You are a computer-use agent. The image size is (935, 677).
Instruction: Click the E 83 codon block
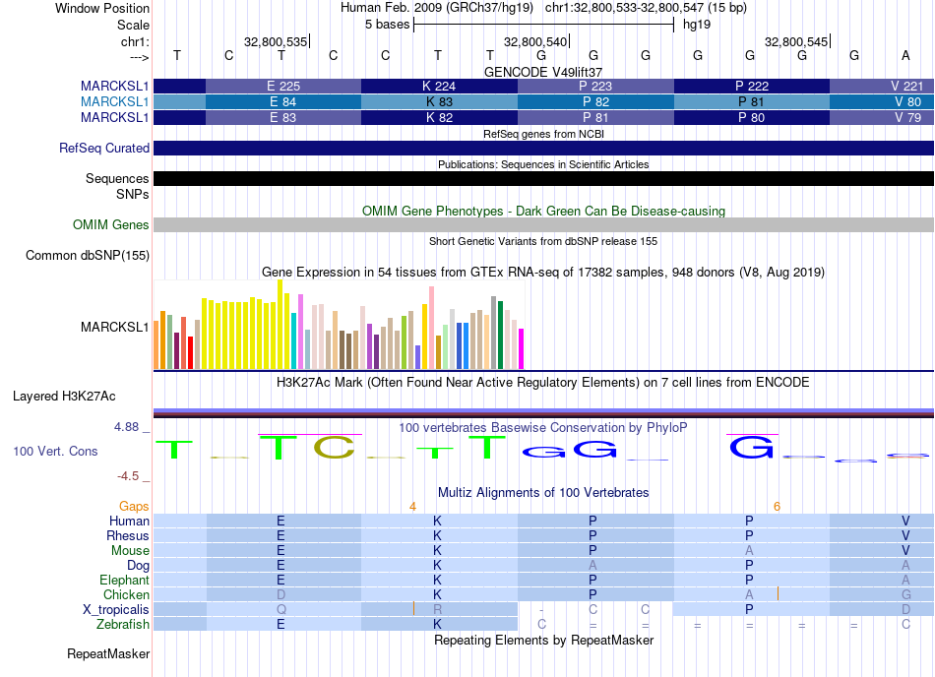283,117
